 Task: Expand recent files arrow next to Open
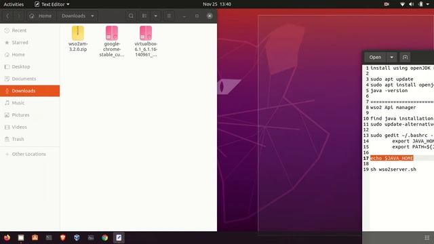[392, 57]
